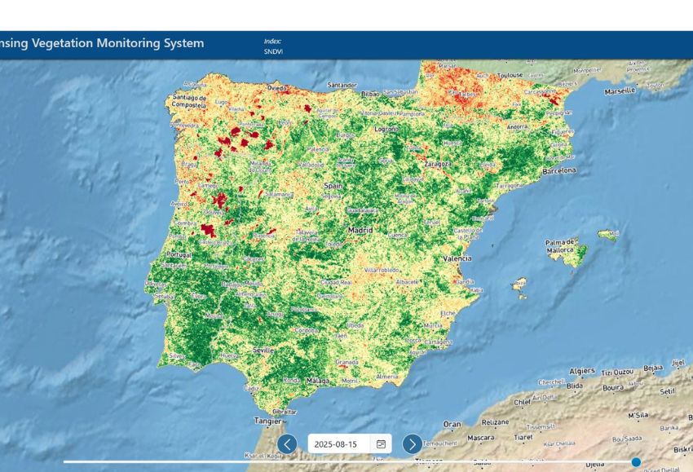
Task: Click the Albacete map label
Action: pyautogui.click(x=407, y=281)
